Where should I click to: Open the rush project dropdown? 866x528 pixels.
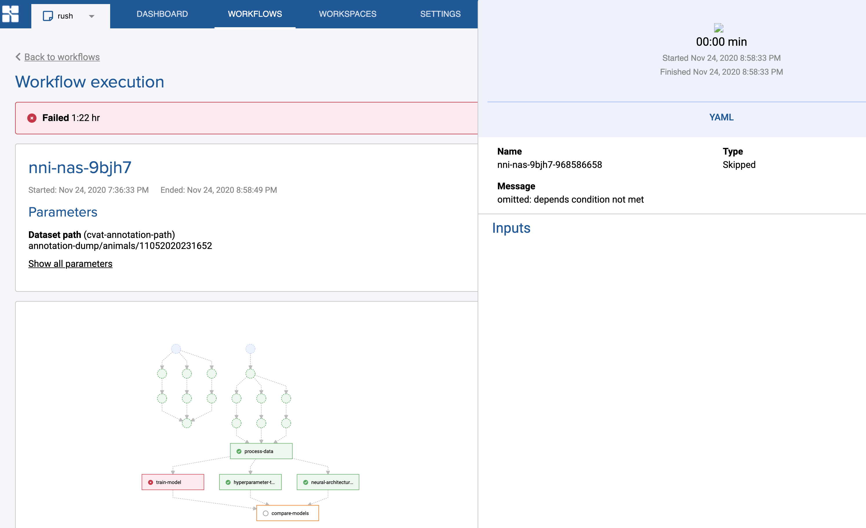coord(92,16)
